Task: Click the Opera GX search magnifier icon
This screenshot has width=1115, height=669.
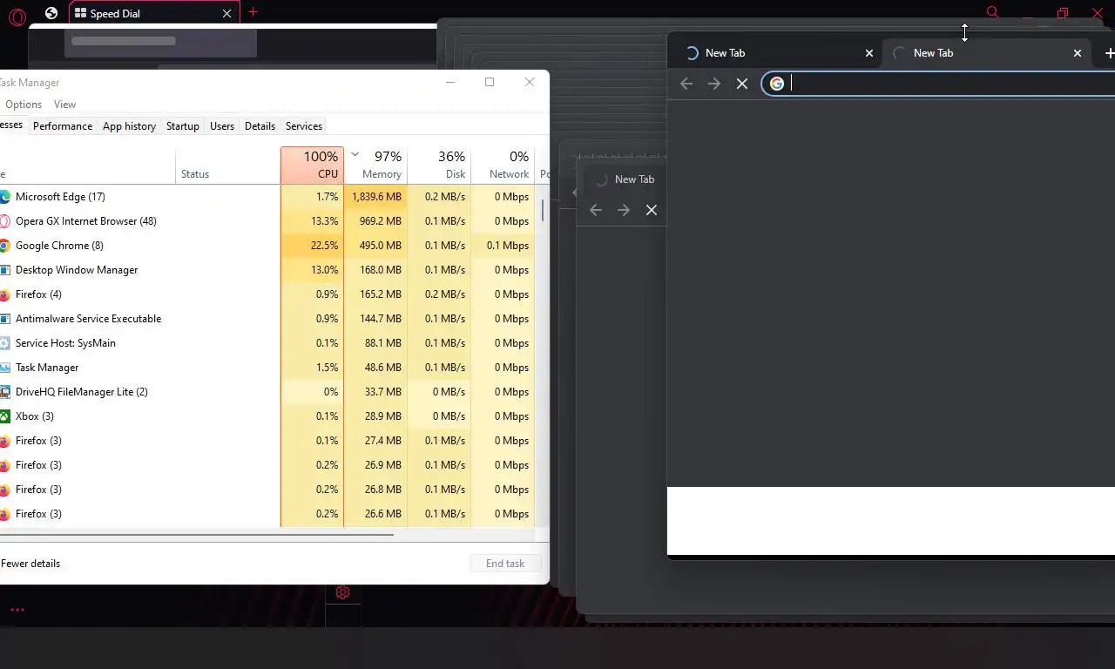Action: tap(992, 12)
